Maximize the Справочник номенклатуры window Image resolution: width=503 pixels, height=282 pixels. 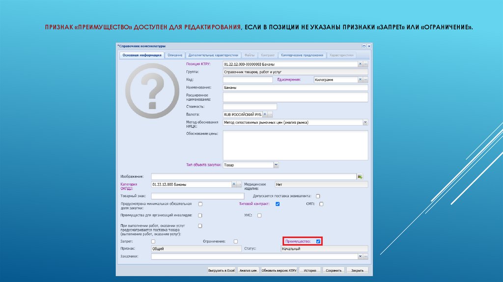click(364, 46)
